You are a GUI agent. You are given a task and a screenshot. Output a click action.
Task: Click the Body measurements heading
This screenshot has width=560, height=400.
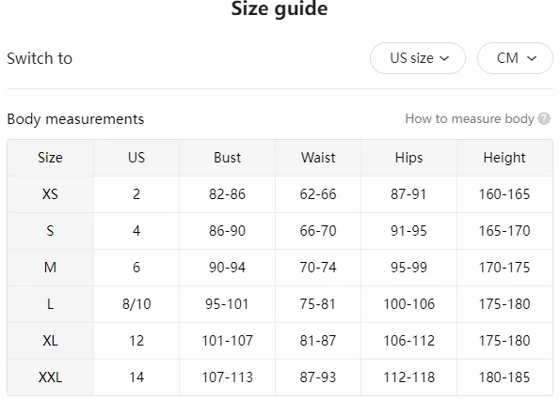75,119
